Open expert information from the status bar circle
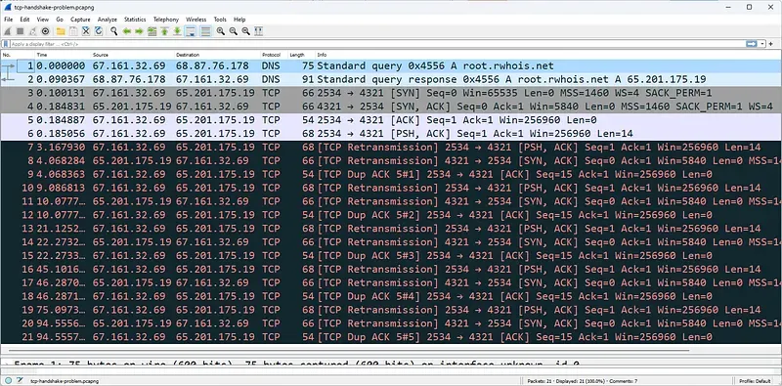This screenshot has height=386, width=782. 9,380
